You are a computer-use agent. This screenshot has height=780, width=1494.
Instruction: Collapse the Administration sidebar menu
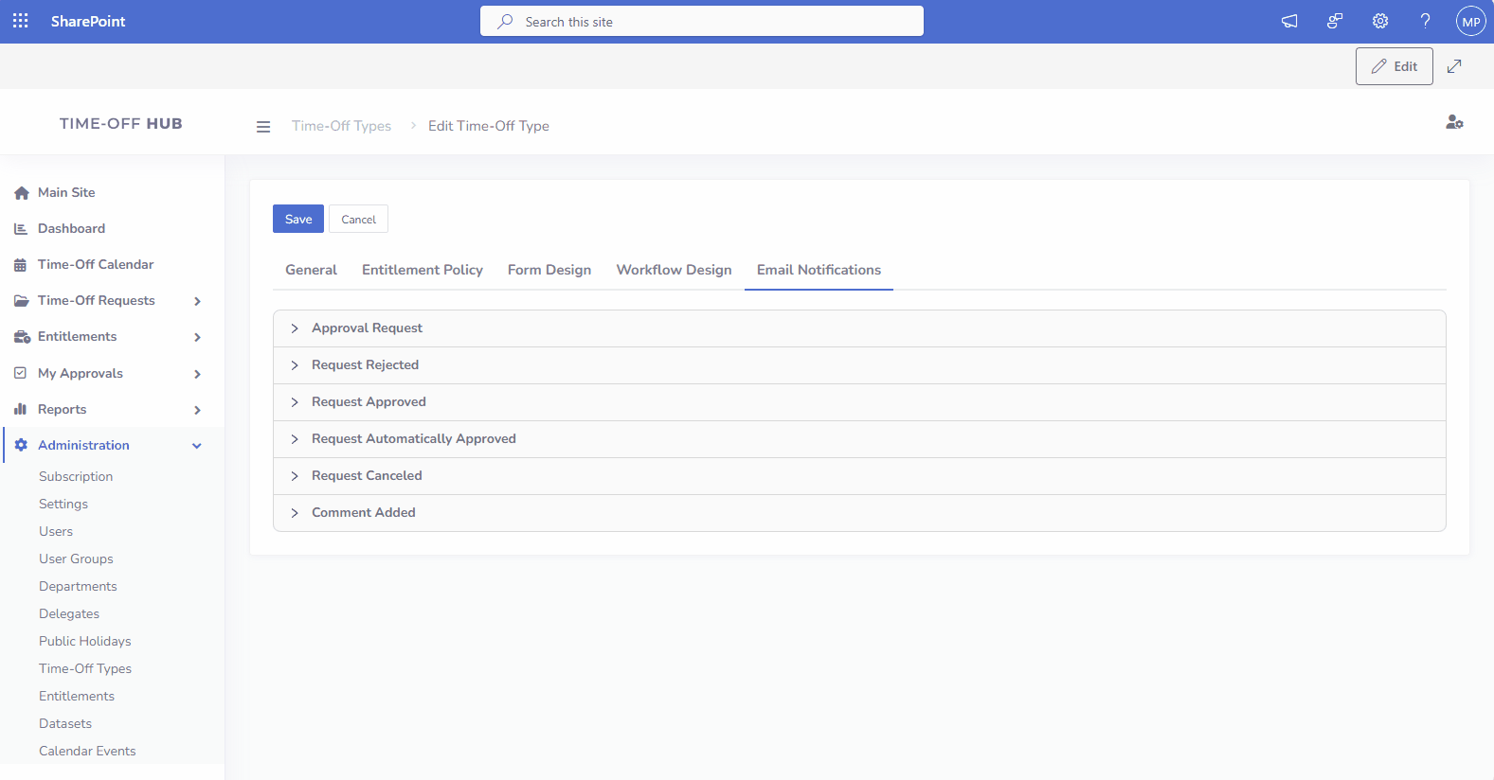click(x=197, y=446)
